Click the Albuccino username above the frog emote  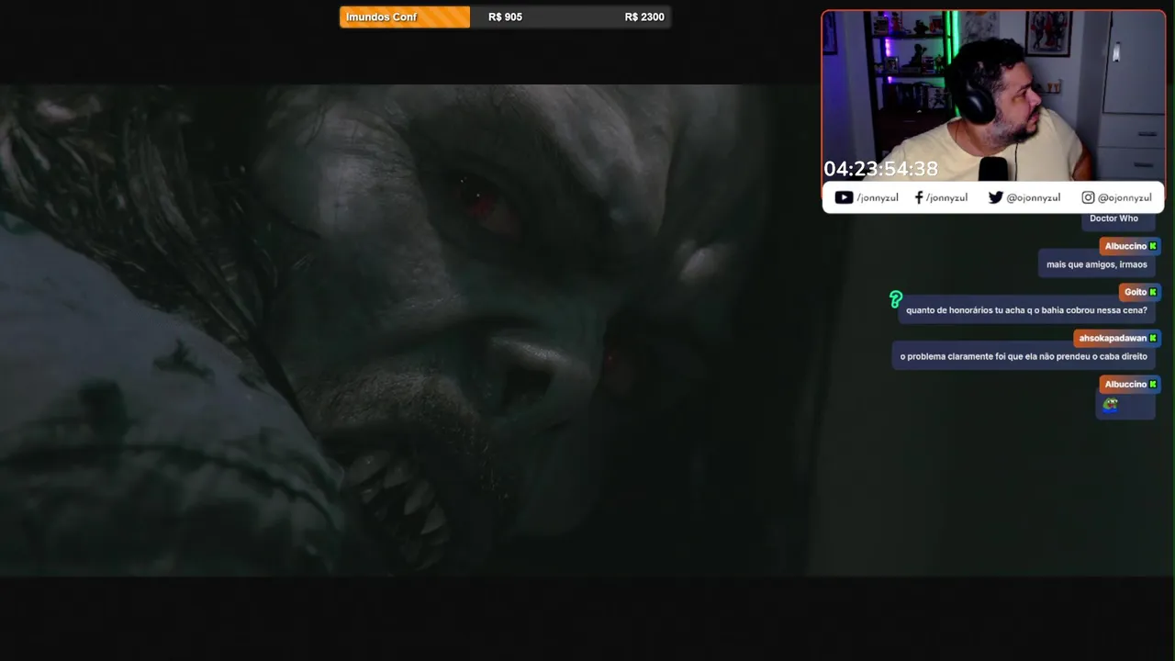point(1125,384)
